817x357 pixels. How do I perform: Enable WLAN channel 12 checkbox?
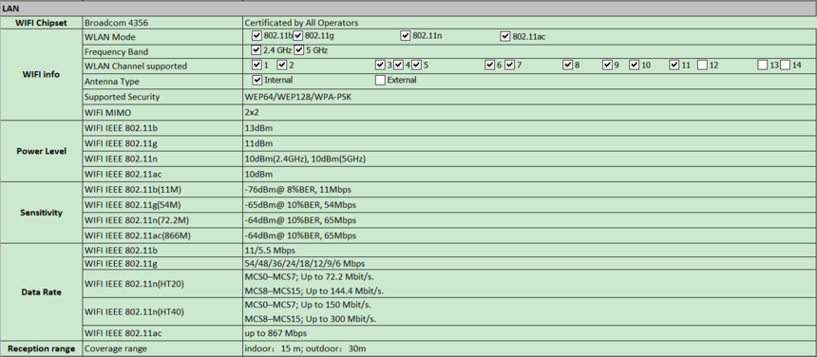[x=702, y=66]
